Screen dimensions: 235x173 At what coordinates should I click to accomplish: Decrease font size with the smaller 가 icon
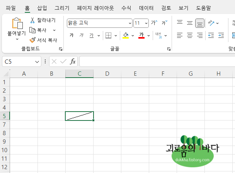[x=164, y=23]
